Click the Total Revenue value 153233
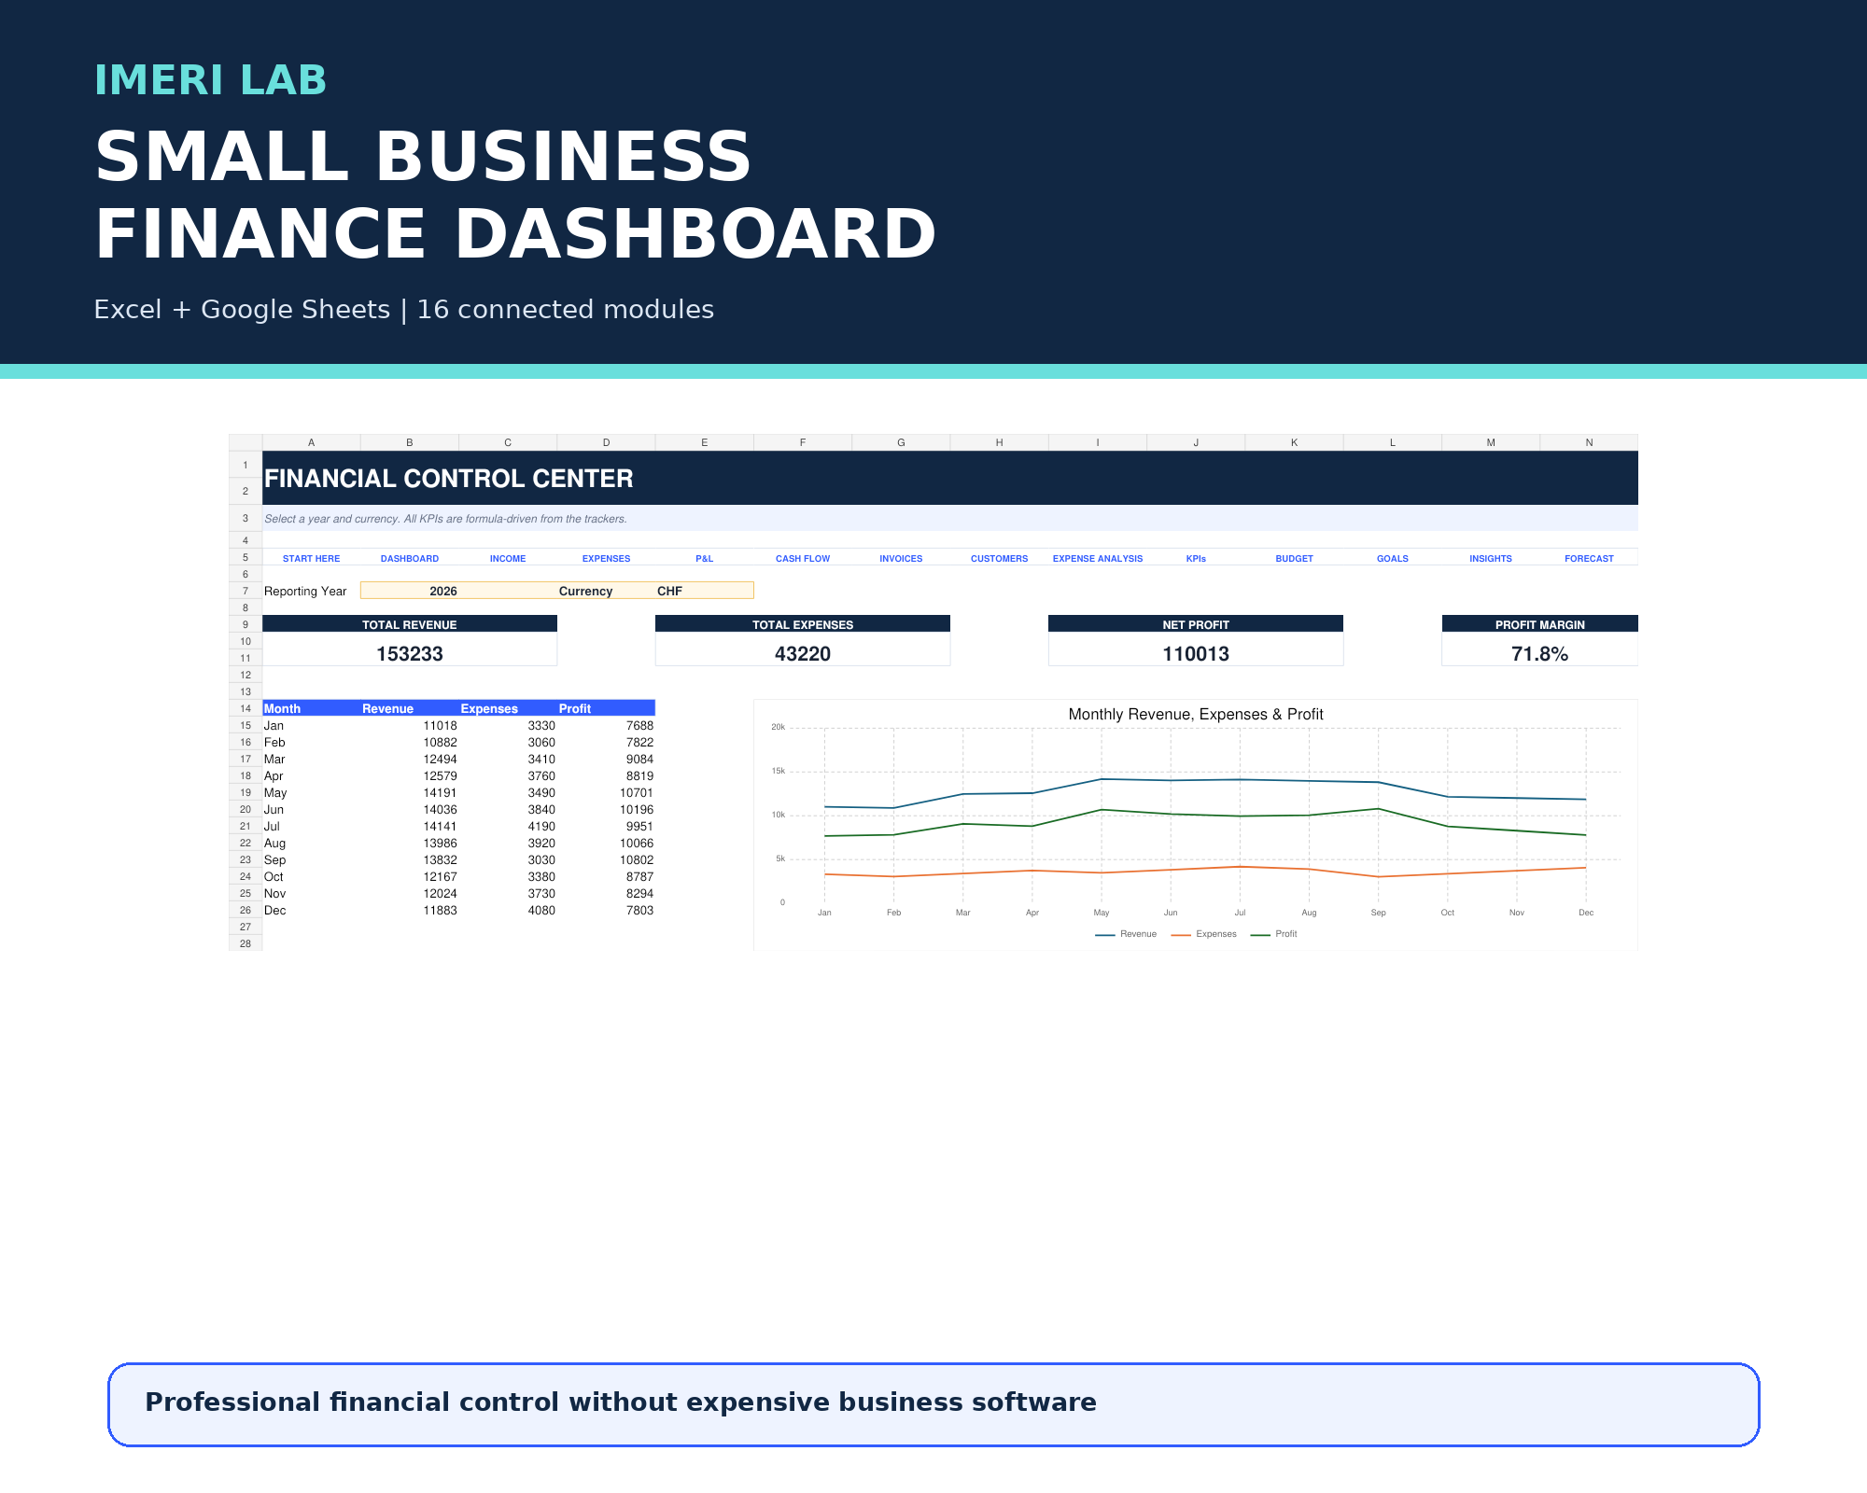The image size is (1867, 1493). pyautogui.click(x=410, y=653)
